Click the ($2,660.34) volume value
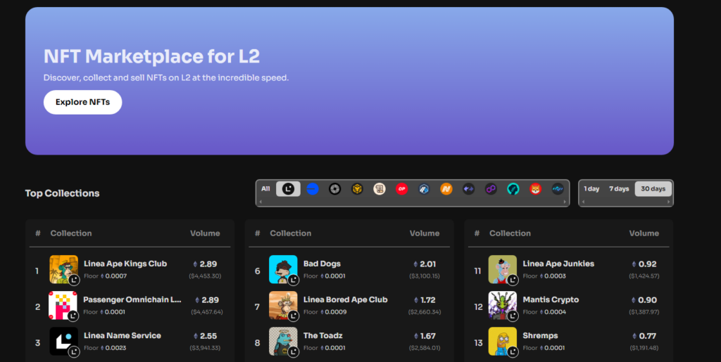The image size is (721, 362). point(425,312)
